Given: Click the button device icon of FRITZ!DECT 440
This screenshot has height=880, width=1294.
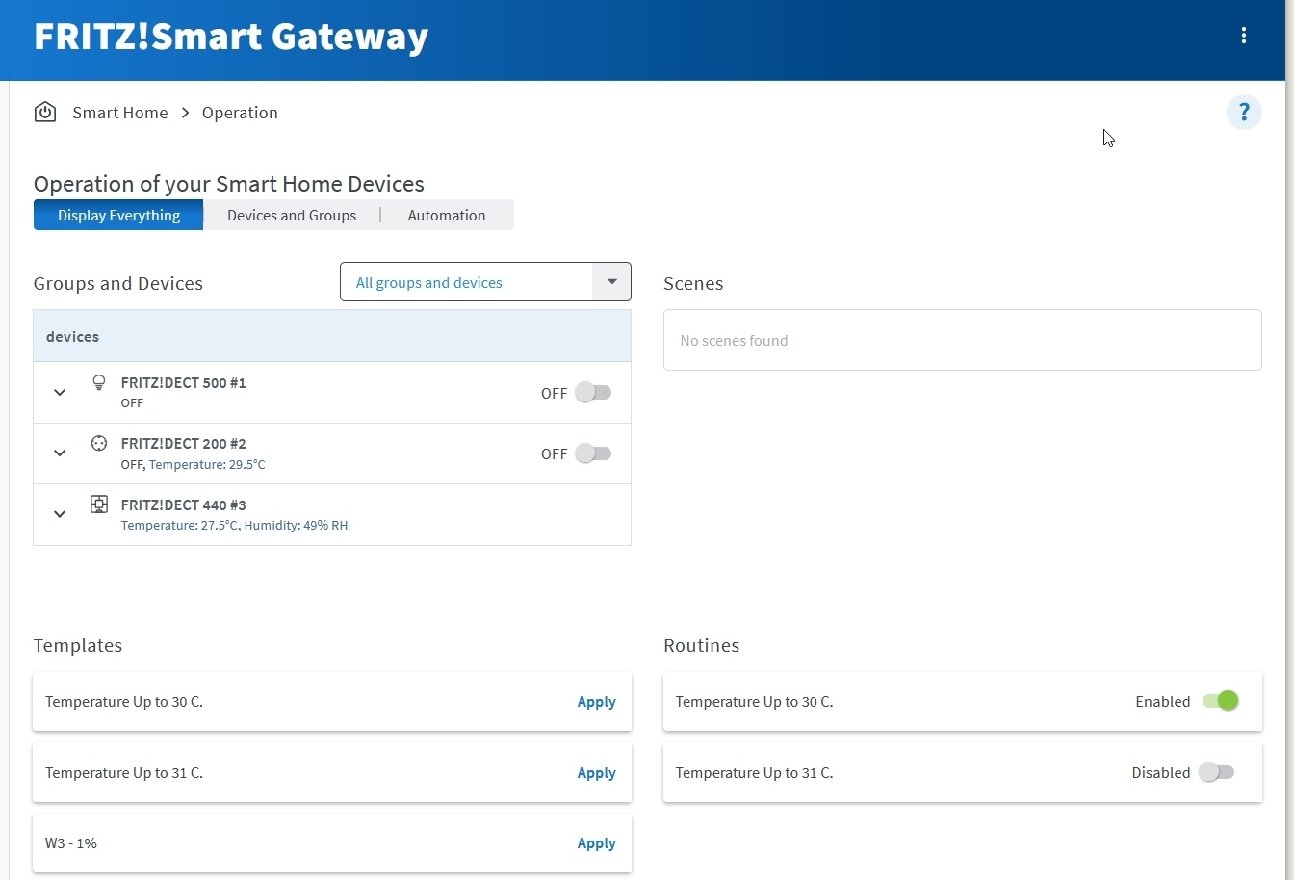Looking at the screenshot, I should coord(98,505).
